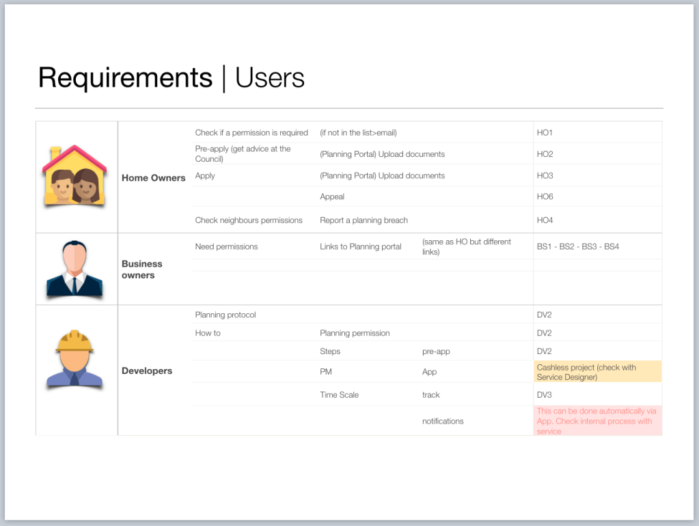
Task: Click the yellow highlighted "Cashless project" cell
Action: point(597,372)
